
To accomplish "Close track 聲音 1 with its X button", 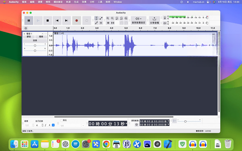I will tap(24, 34).
